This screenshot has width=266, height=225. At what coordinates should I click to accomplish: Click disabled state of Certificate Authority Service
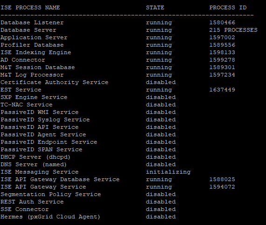(x=161, y=83)
